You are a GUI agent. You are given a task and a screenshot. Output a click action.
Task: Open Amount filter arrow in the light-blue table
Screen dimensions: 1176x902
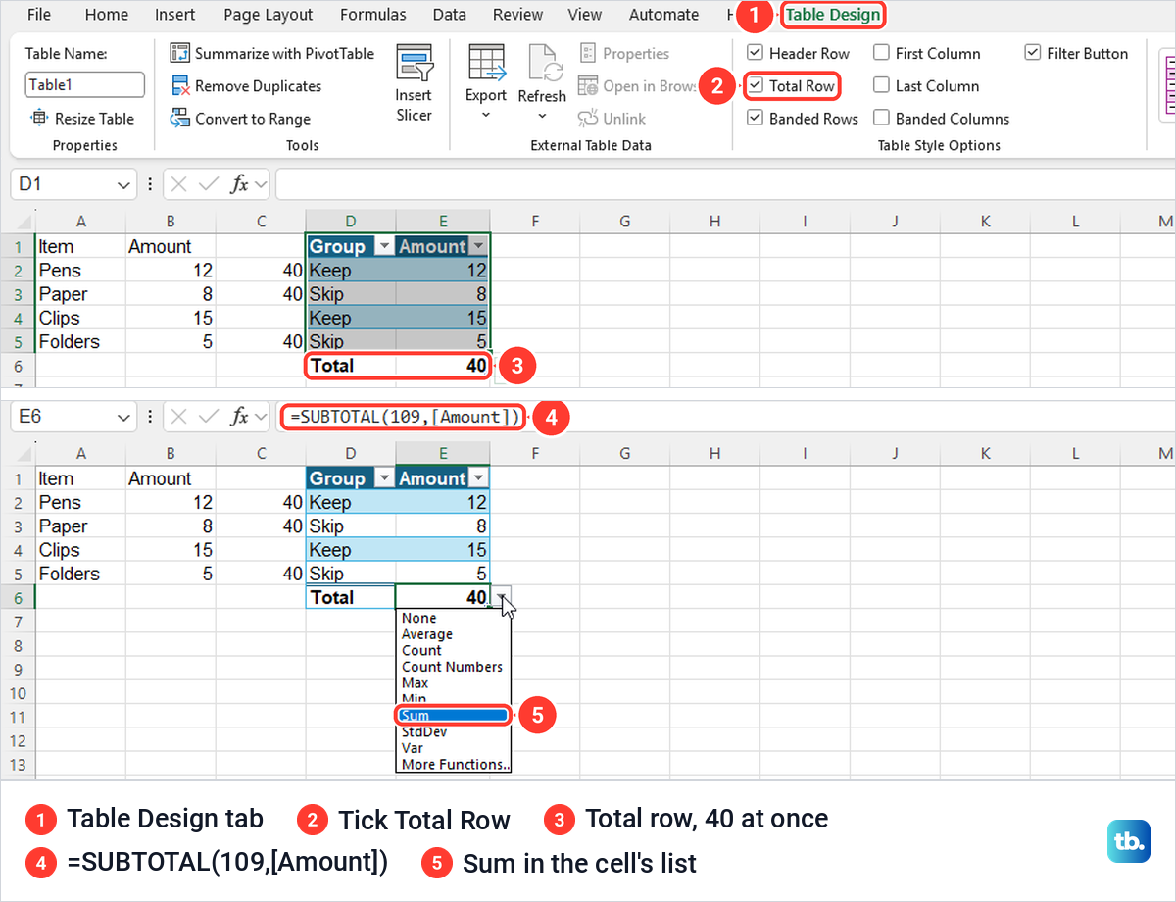tap(477, 479)
